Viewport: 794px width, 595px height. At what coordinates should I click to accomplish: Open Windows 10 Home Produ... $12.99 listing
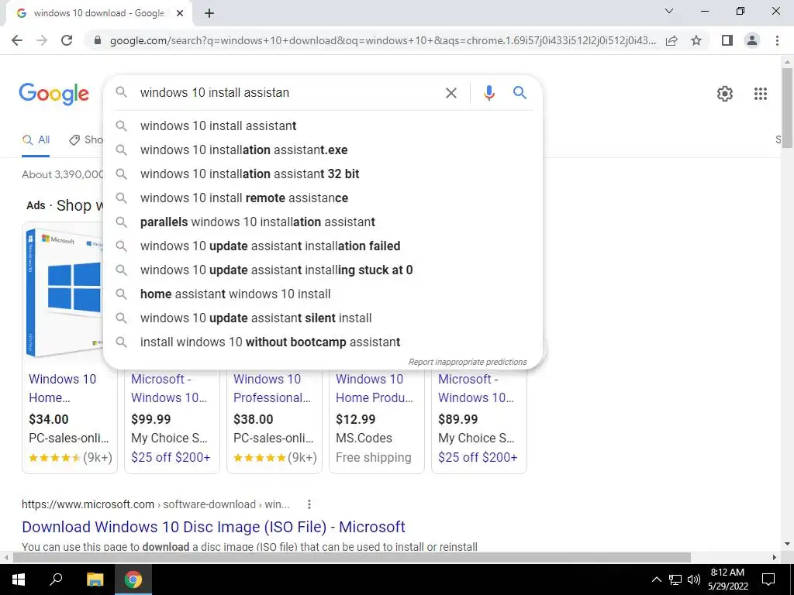[375, 388]
